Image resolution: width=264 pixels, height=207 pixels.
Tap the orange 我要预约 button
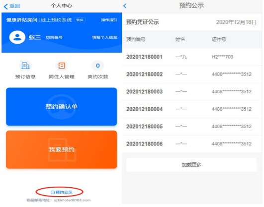pyautogui.click(x=62, y=149)
